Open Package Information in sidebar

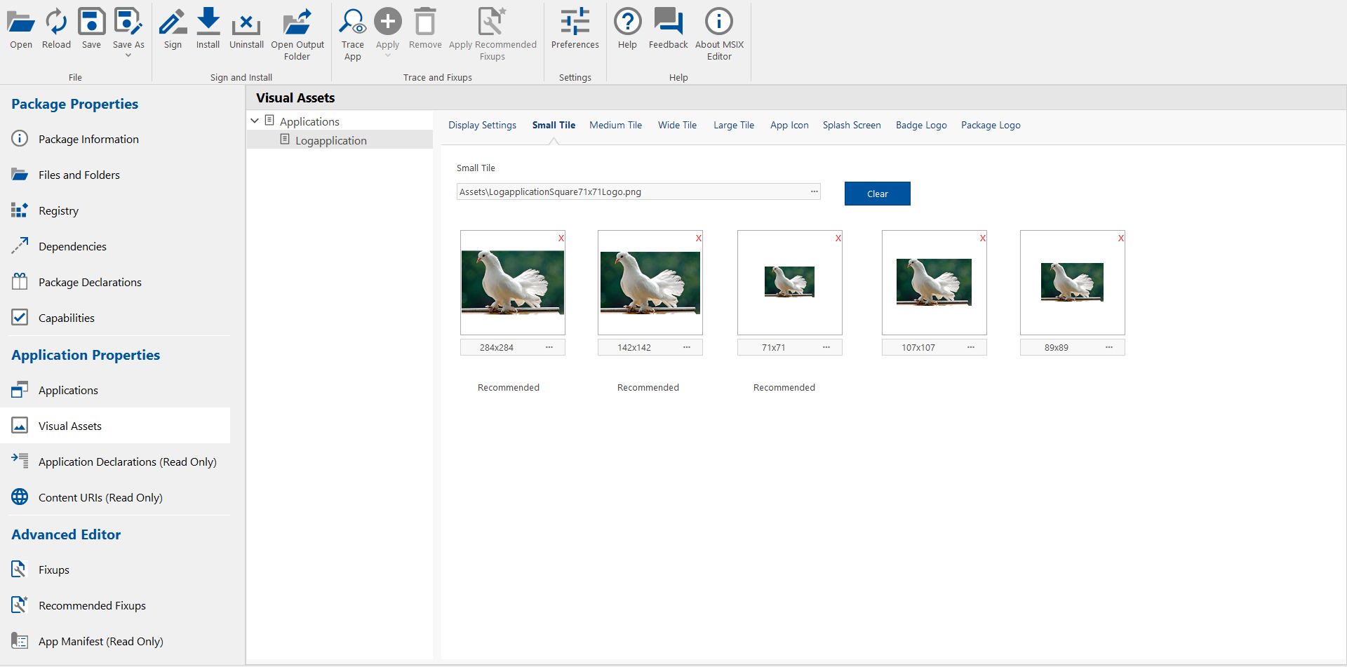click(x=88, y=139)
